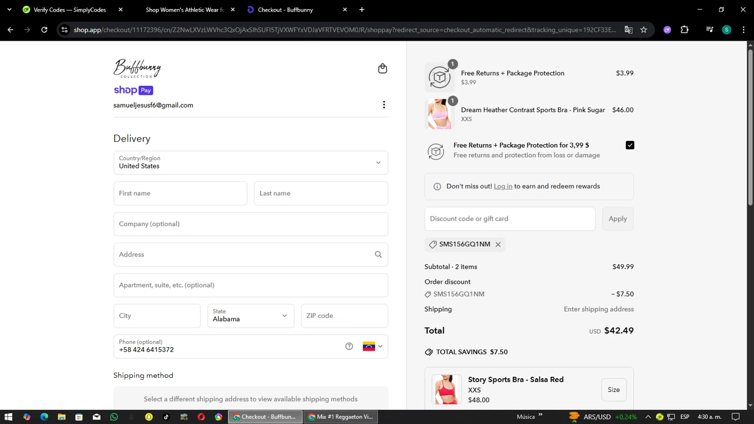The width and height of the screenshot is (754, 424).
Task: Open the media control icon in toolbar
Action: tap(709, 30)
